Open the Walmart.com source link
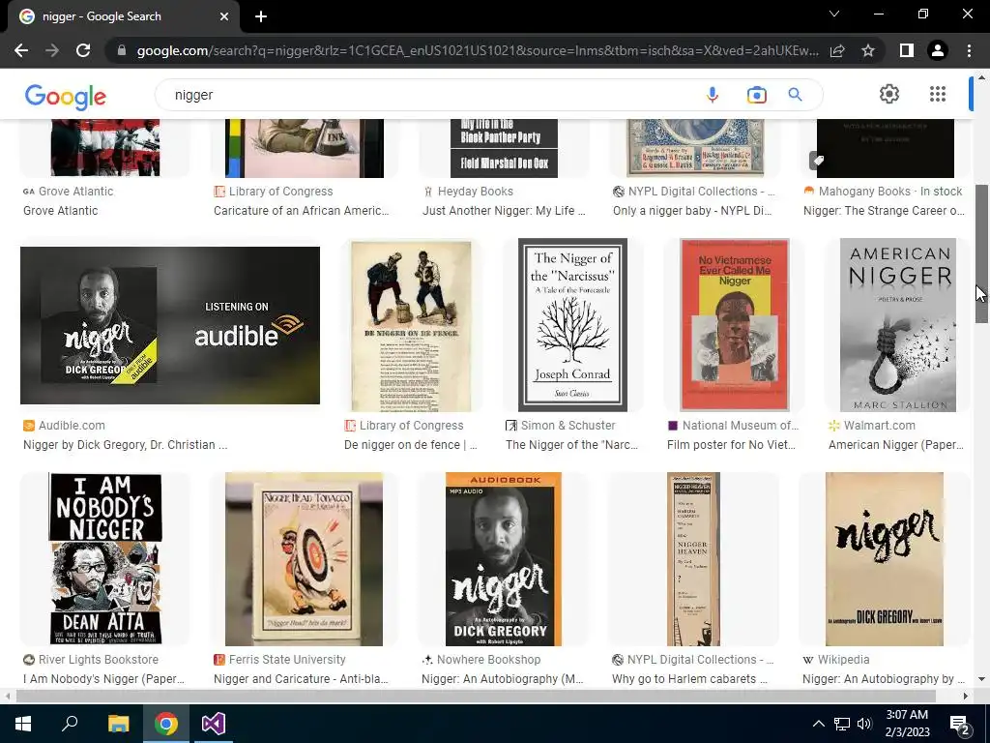990x743 pixels. 872,426
